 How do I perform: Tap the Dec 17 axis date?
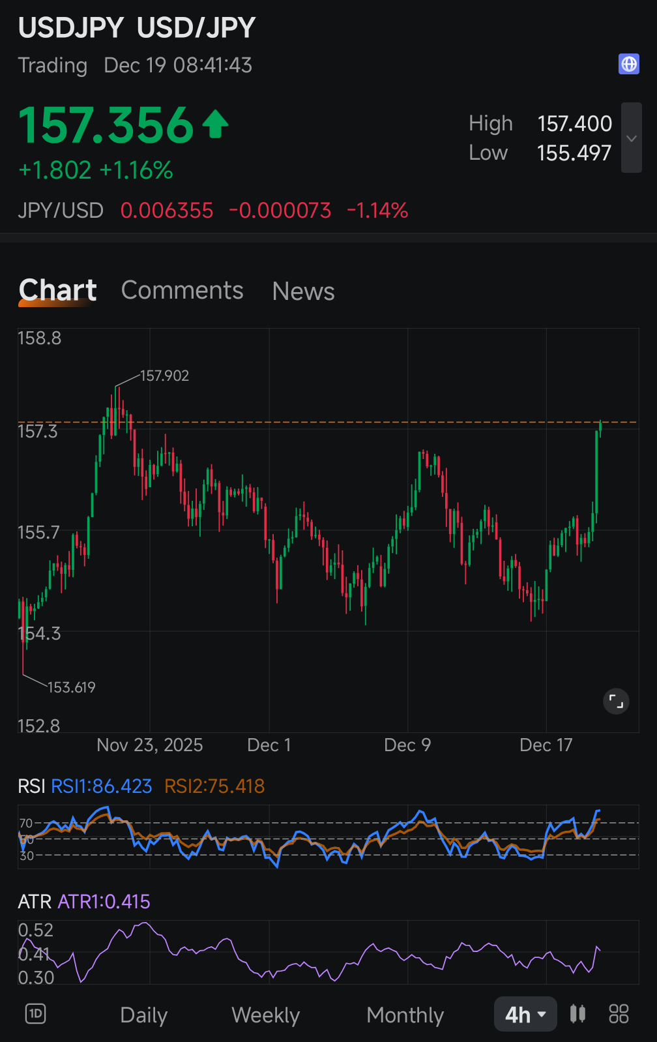pyautogui.click(x=546, y=745)
